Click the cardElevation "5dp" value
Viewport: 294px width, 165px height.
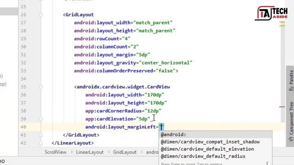tap(143, 119)
